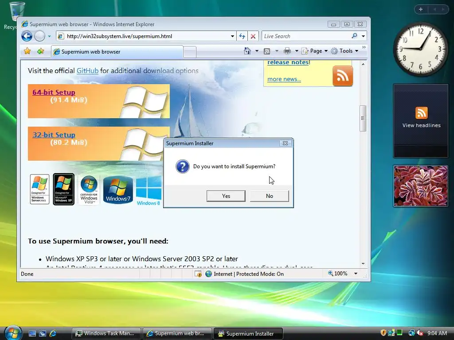The width and height of the screenshot is (454, 340).
Task: Click the address bar URL field
Action: coord(147,36)
